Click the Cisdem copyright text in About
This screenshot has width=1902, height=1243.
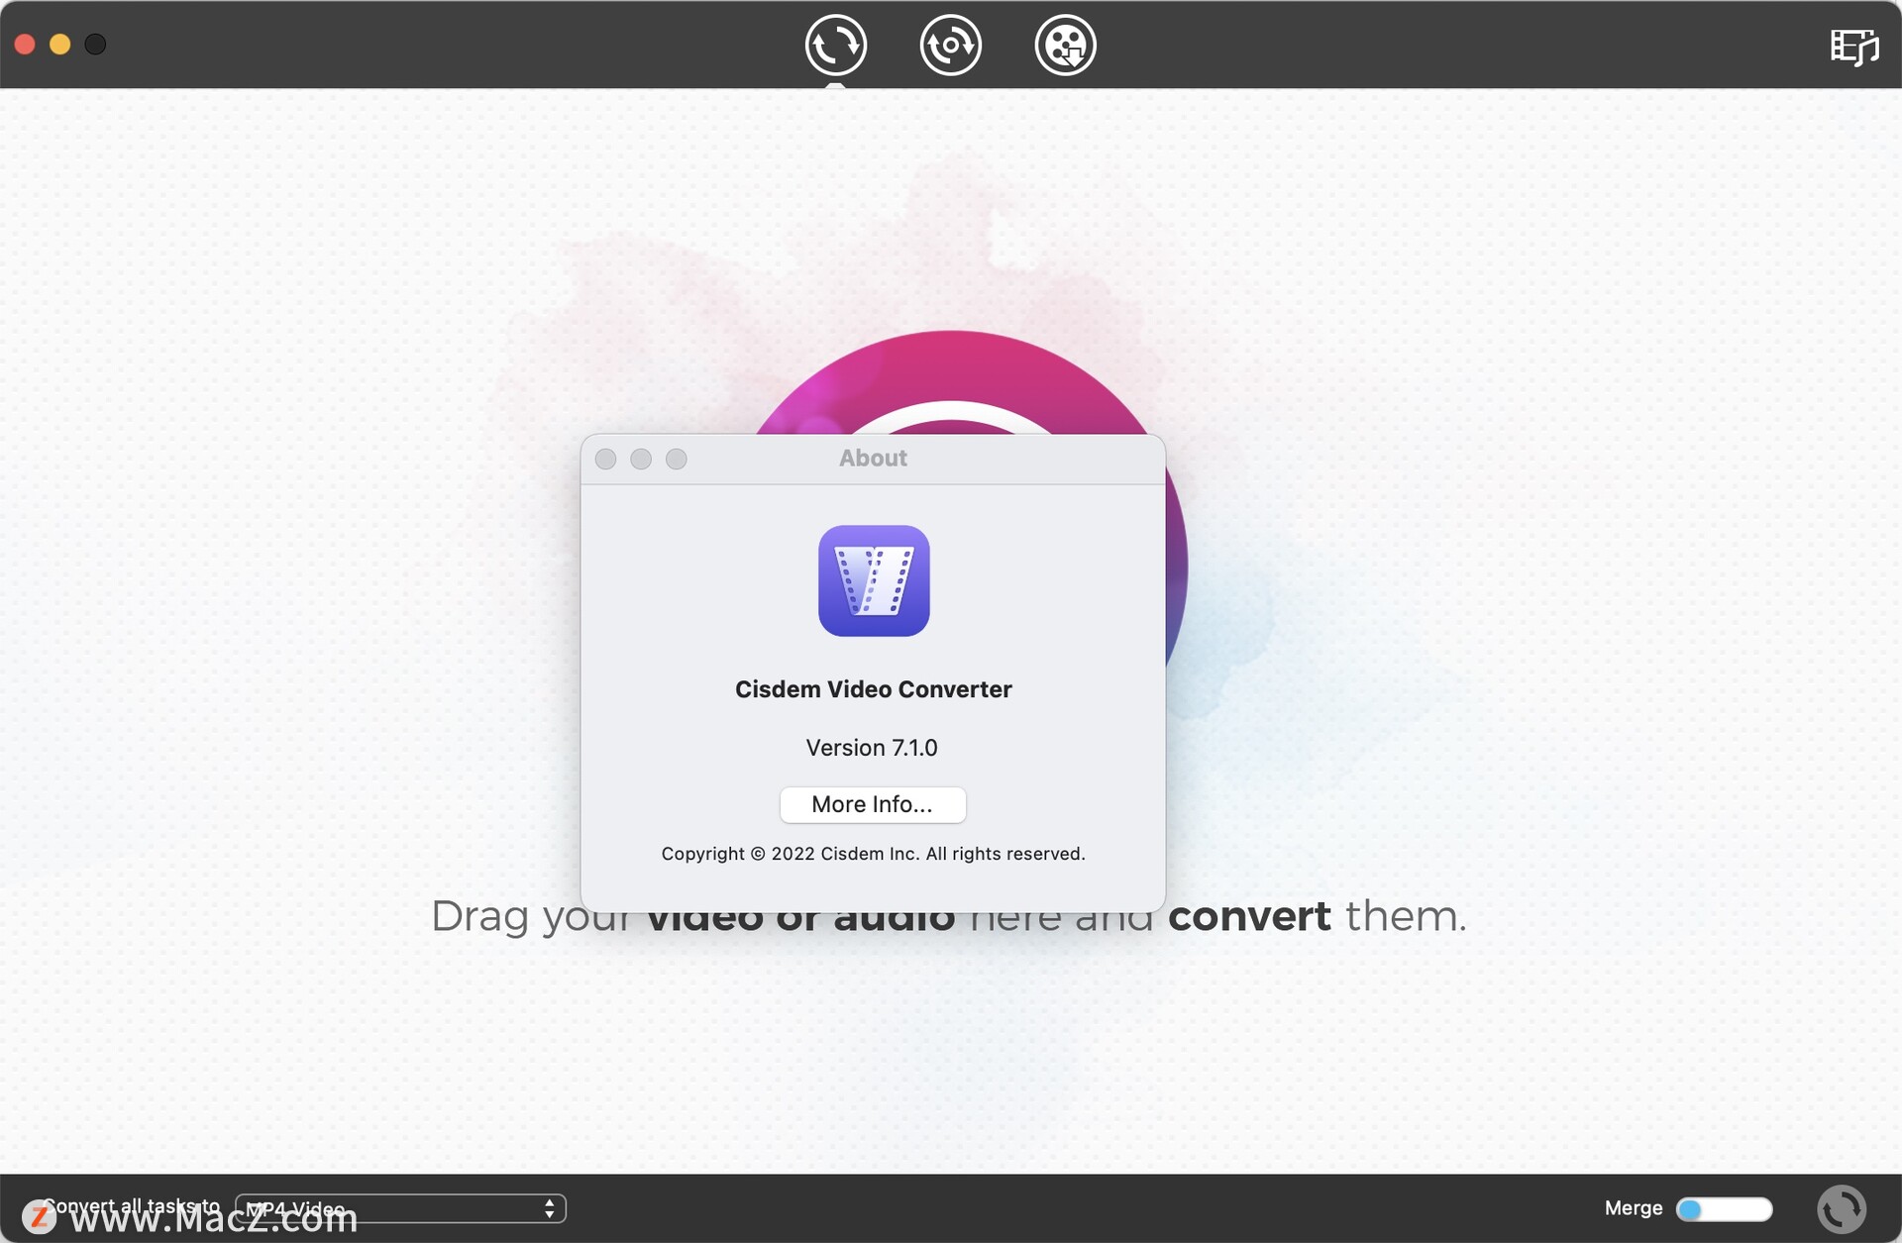(873, 854)
